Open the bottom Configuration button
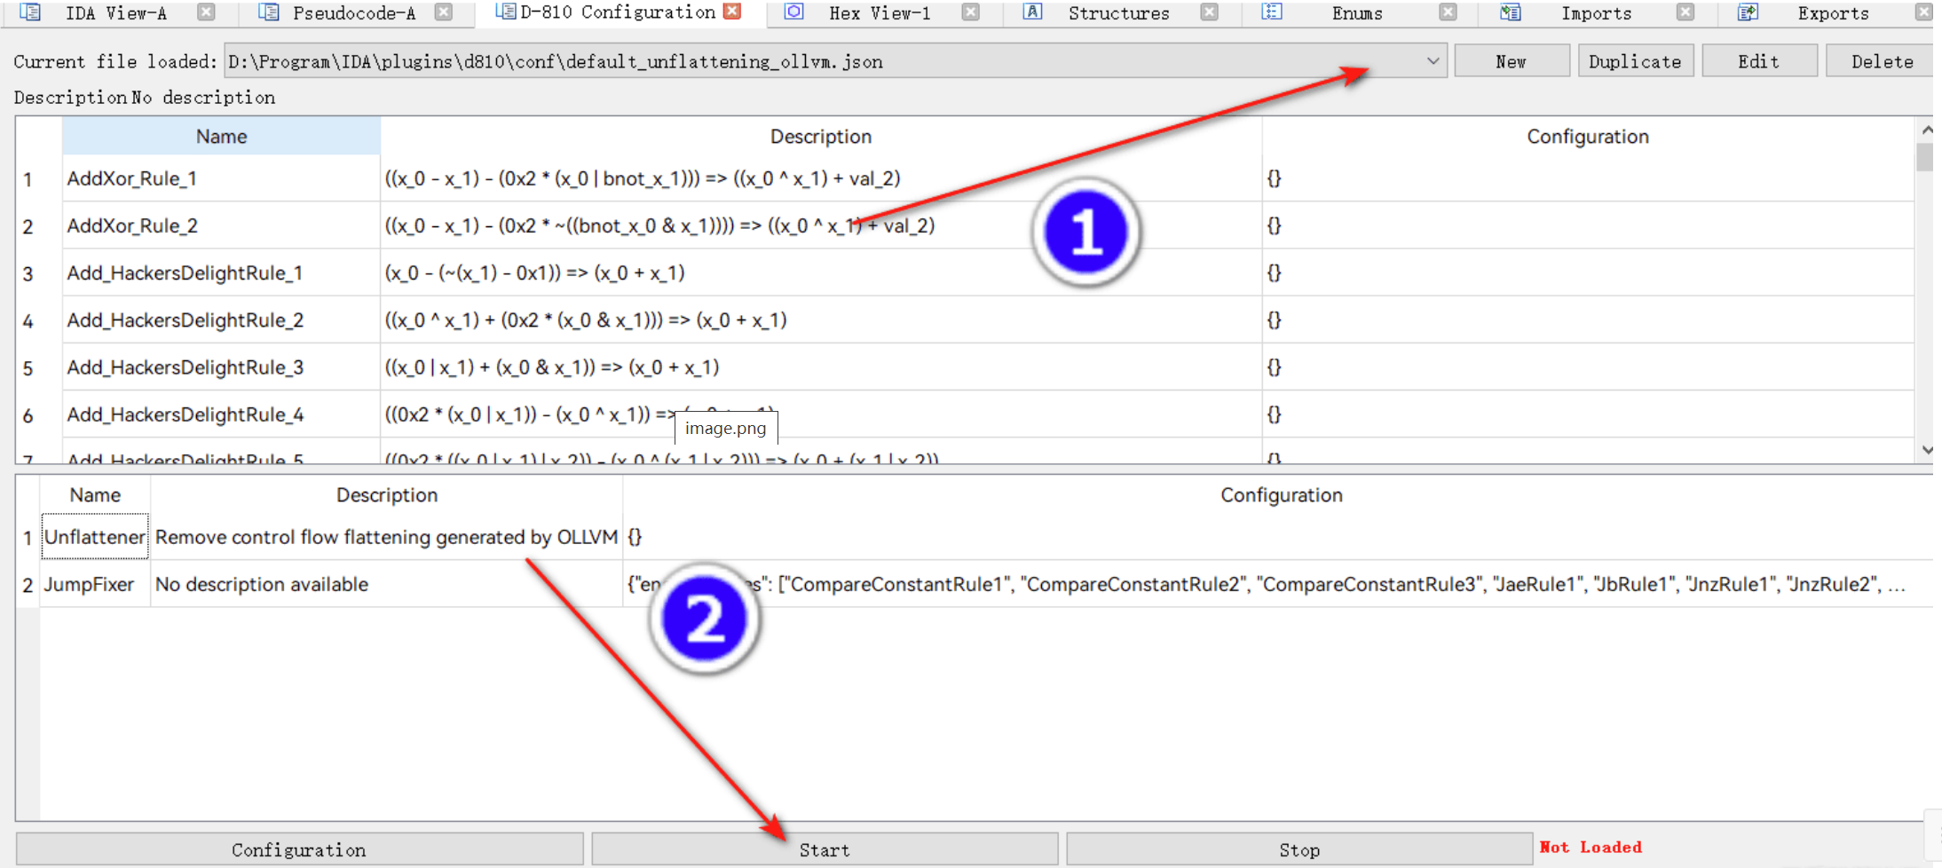This screenshot has width=1942, height=868. [x=299, y=849]
